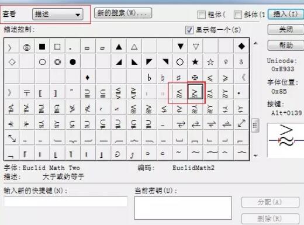
Task: Click the keystroke text Alt+0139
Action: tap(286, 113)
